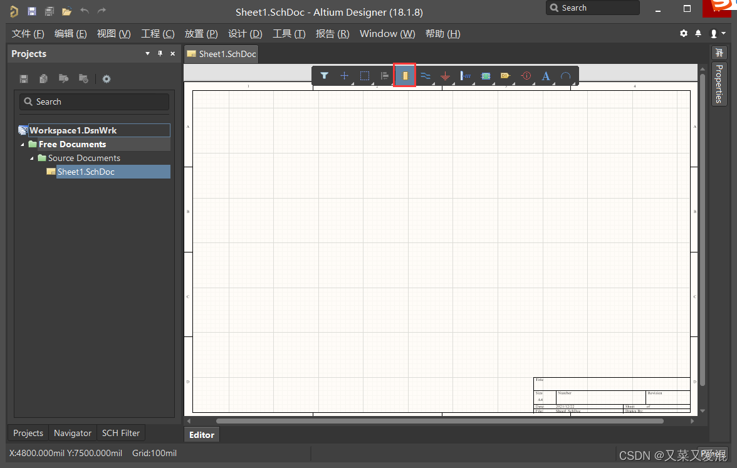The height and width of the screenshot is (468, 737).
Task: Select Sheet1.SchDoc in the project tree
Action: (x=86, y=172)
